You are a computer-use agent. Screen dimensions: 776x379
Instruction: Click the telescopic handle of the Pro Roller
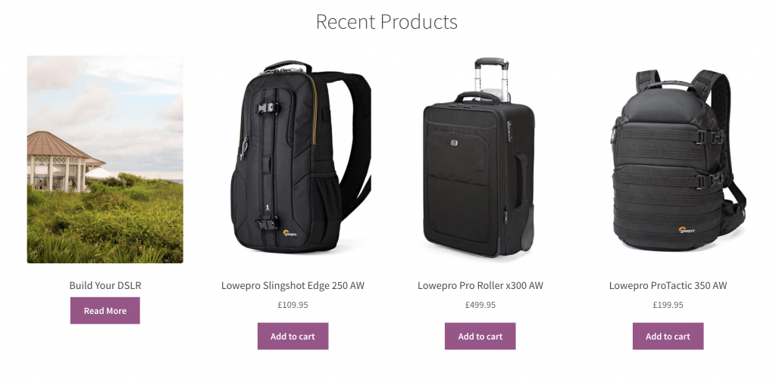[491, 79]
